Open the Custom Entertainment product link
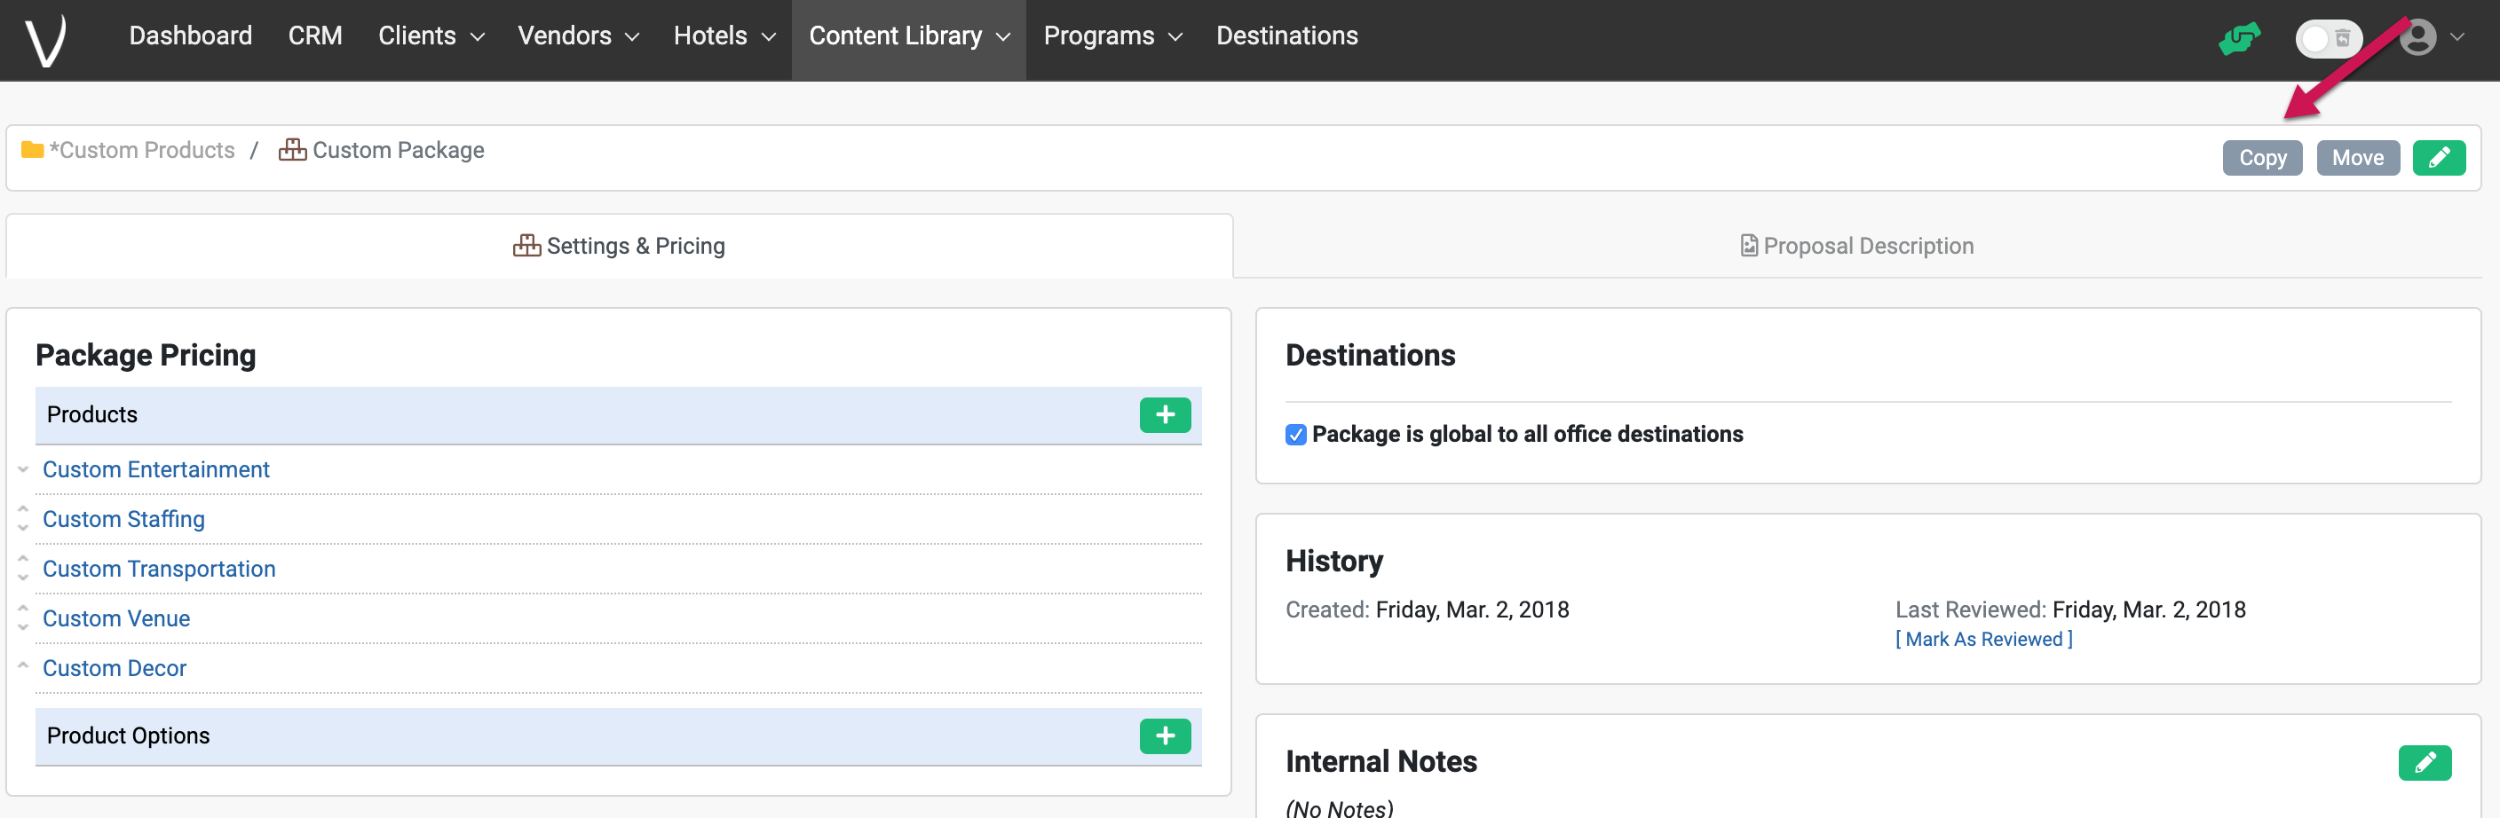This screenshot has width=2500, height=818. click(156, 469)
